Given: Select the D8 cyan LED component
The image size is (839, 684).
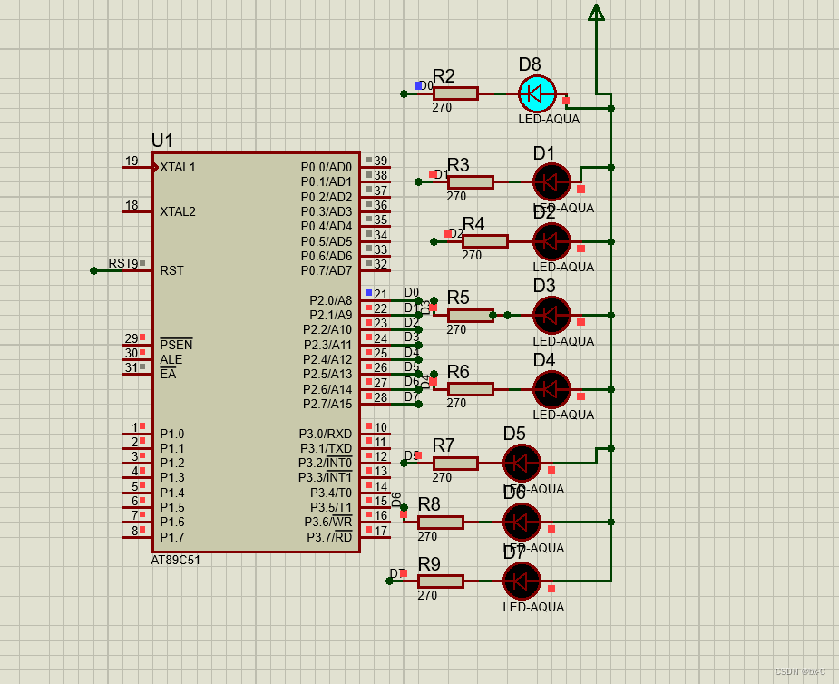Looking at the screenshot, I should [537, 93].
